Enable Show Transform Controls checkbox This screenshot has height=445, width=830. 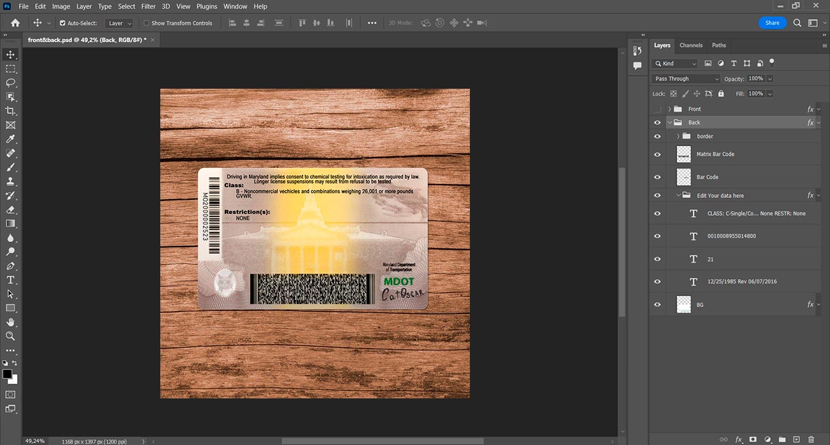coord(146,23)
